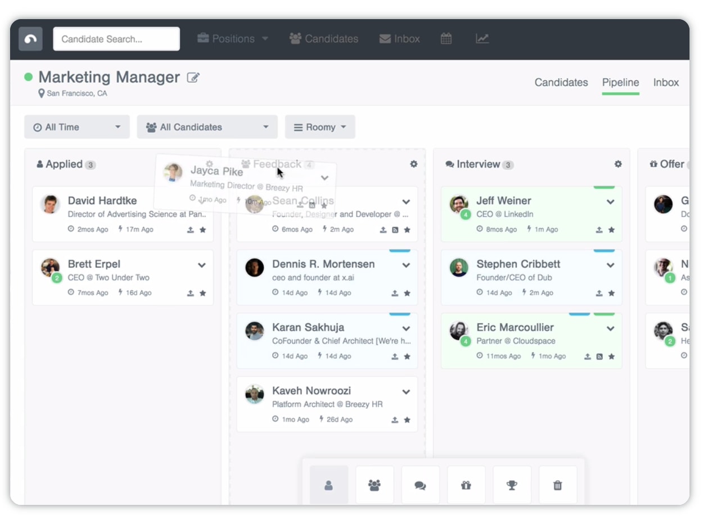
Task: Star Jeff Weiner's card
Action: click(611, 229)
